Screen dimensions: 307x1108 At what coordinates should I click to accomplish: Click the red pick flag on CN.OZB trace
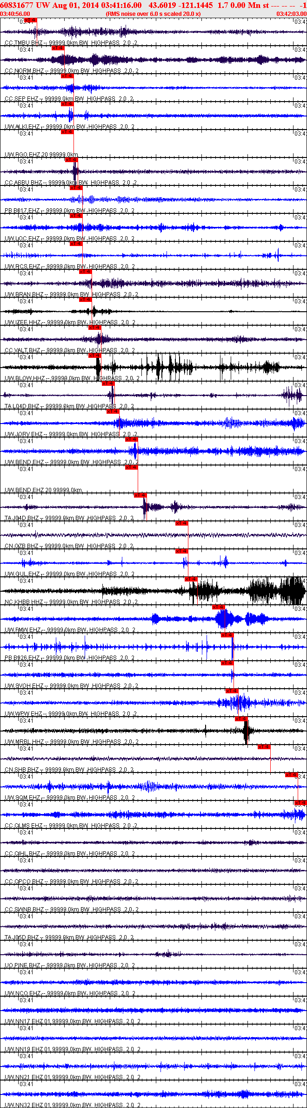tap(181, 523)
